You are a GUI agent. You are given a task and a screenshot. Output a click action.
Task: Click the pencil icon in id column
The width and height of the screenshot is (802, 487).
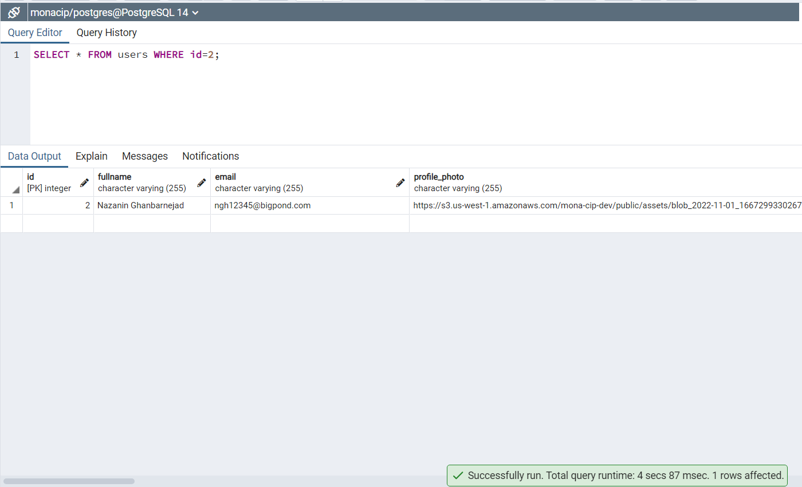point(84,183)
